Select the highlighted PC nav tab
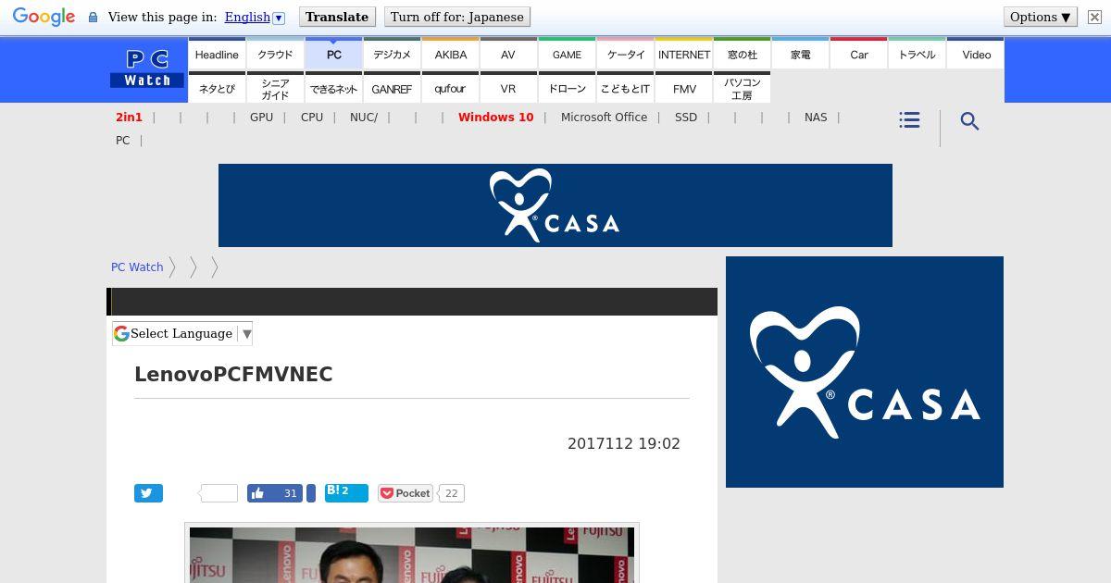 [x=333, y=54]
